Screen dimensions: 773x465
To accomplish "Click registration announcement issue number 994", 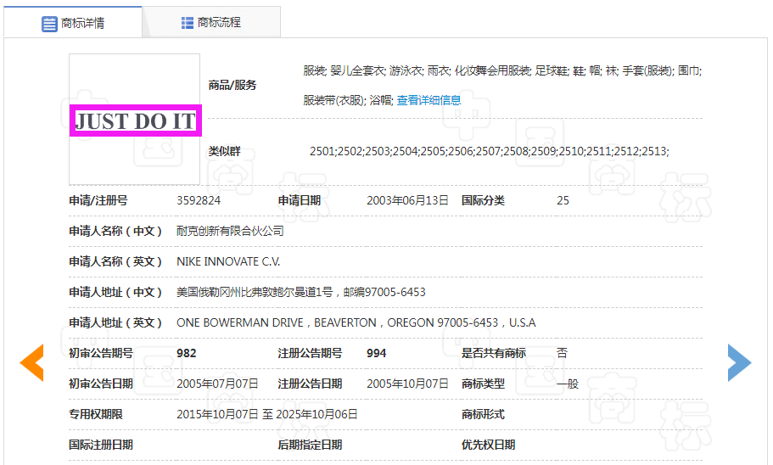I will click(377, 353).
